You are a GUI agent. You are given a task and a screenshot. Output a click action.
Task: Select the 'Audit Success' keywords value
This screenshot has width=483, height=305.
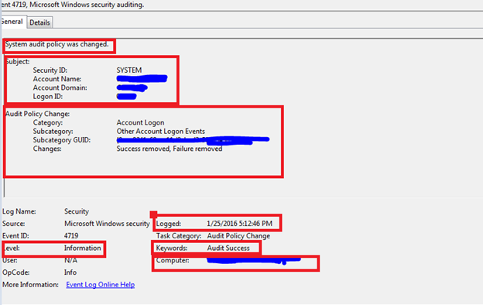click(x=228, y=248)
